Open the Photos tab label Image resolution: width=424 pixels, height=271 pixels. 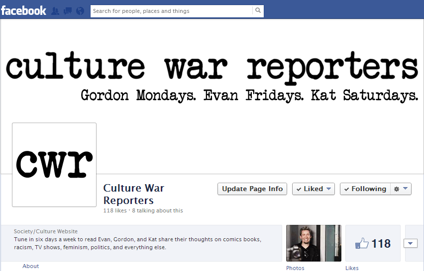pyautogui.click(x=295, y=268)
